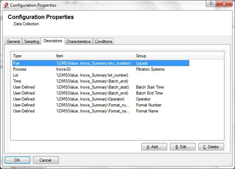Close the Configuration Properties dialog
The image size is (235, 169).
point(224,3)
